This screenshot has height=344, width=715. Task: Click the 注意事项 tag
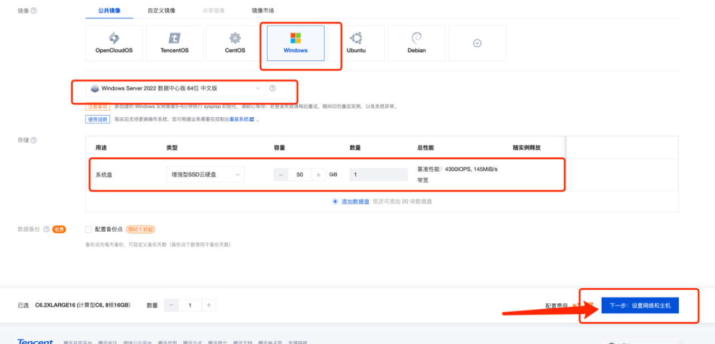tap(98, 106)
